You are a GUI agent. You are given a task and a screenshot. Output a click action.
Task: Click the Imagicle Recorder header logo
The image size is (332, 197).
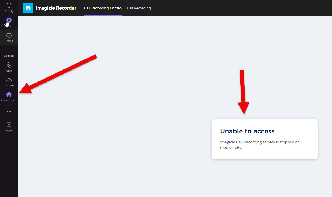[x=28, y=8]
